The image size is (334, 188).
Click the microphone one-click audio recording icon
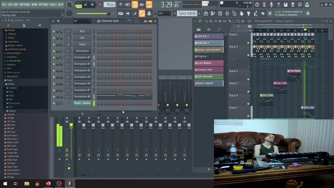(x=271, y=4)
